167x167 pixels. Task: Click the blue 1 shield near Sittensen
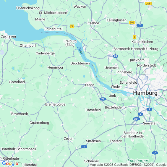(x=84, y=147)
